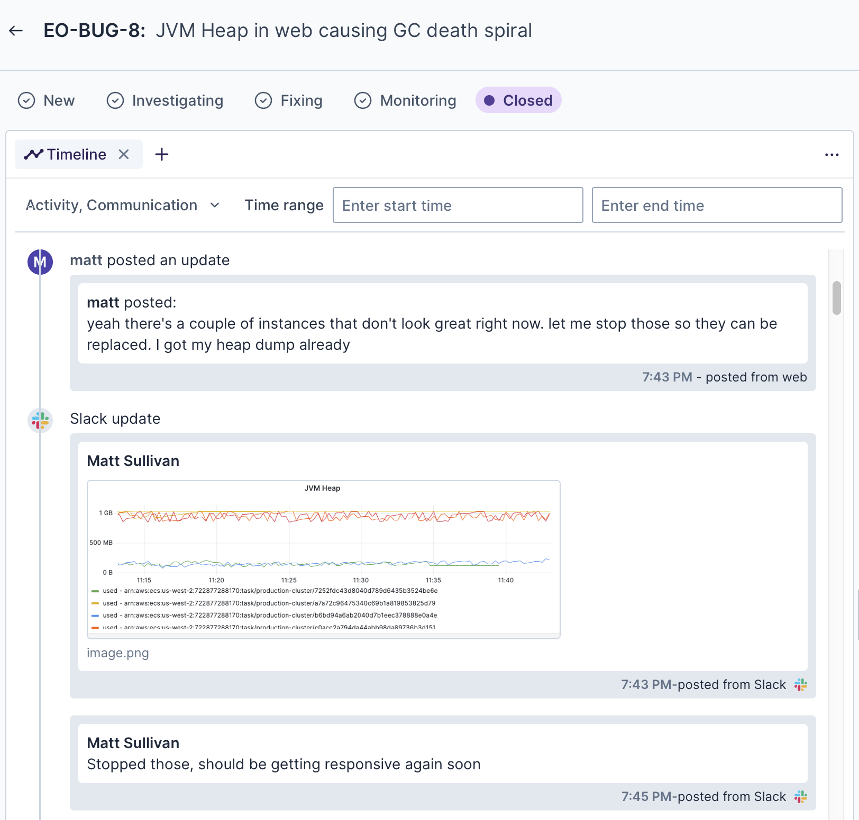Image resolution: width=859 pixels, height=820 pixels.
Task: Select the Fixing status stage
Action: coord(288,100)
